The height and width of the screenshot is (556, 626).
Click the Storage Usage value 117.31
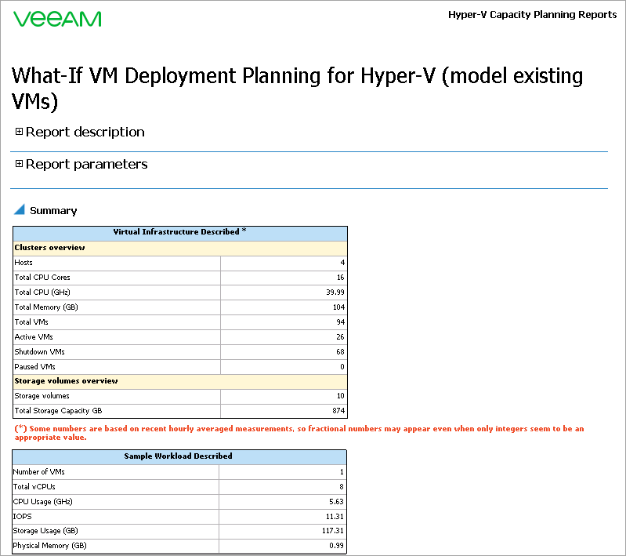(333, 531)
